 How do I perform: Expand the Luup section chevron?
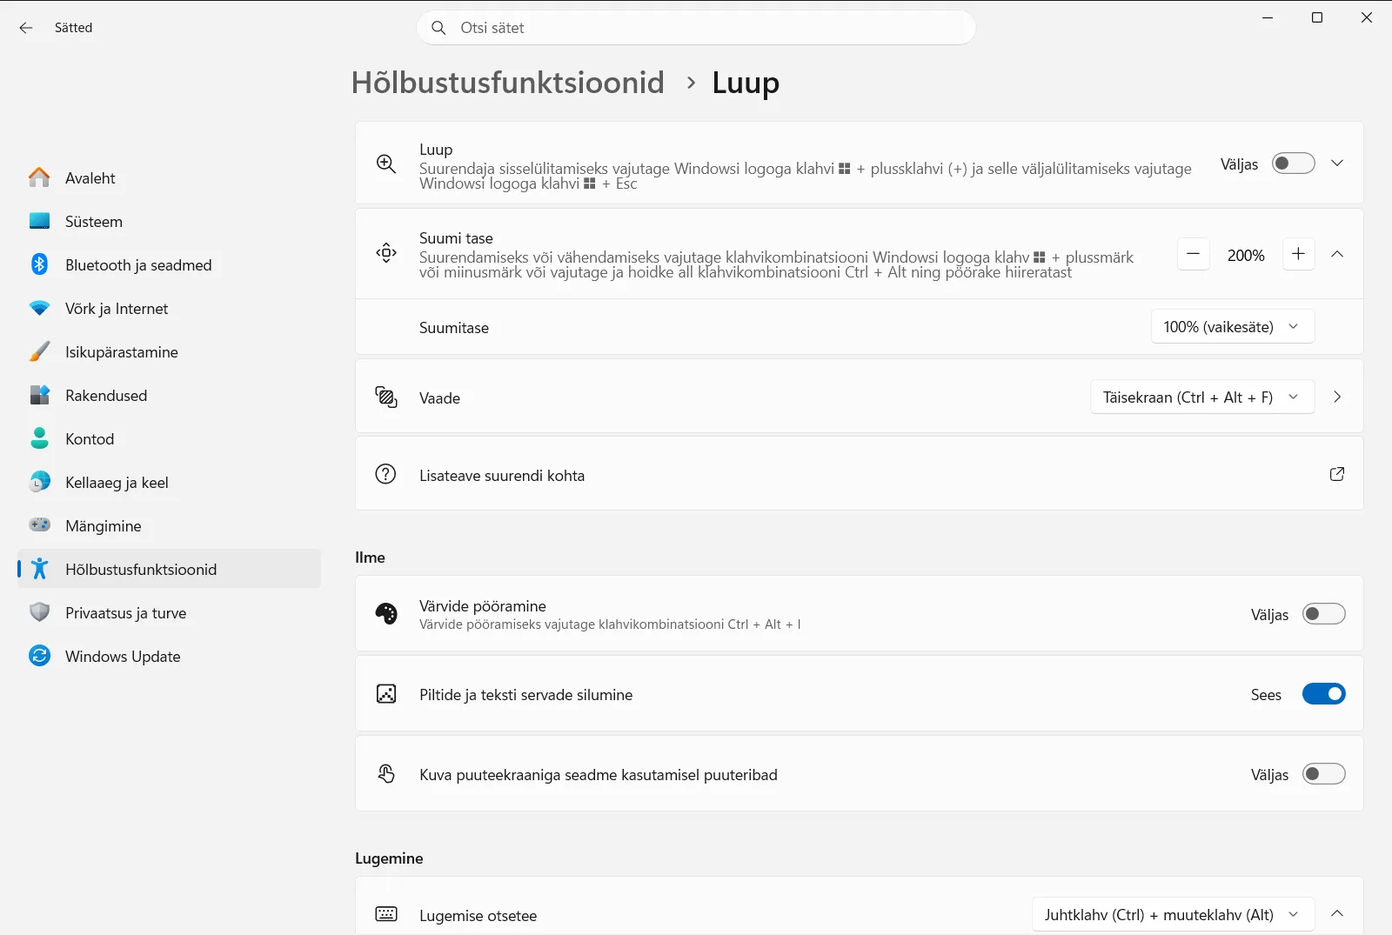coord(1337,164)
